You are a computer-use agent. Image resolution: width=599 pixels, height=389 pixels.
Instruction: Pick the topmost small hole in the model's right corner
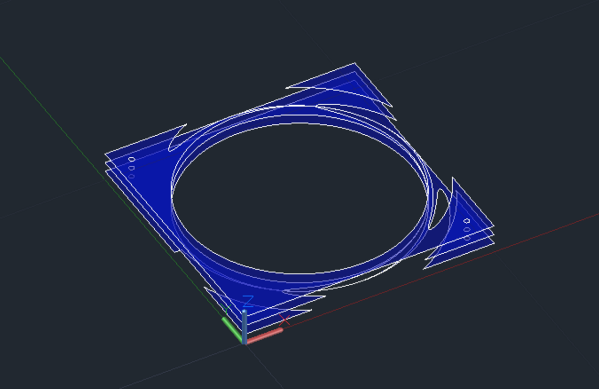click(x=467, y=221)
